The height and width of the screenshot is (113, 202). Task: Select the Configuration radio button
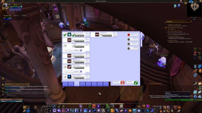(128, 35)
